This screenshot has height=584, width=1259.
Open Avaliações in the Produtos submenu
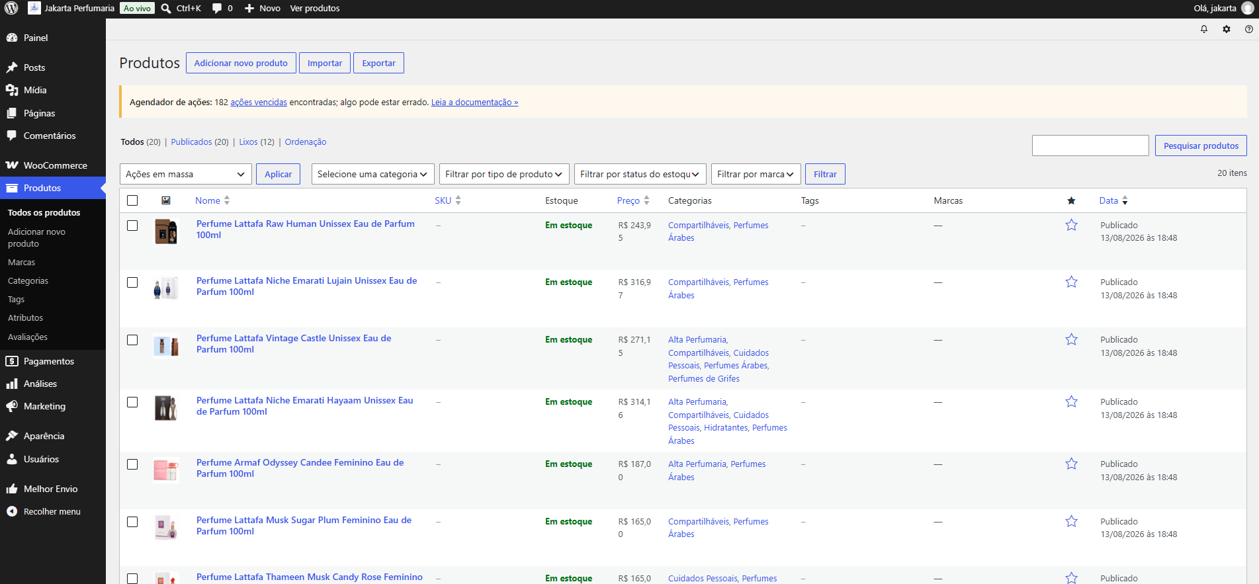[x=28, y=337]
